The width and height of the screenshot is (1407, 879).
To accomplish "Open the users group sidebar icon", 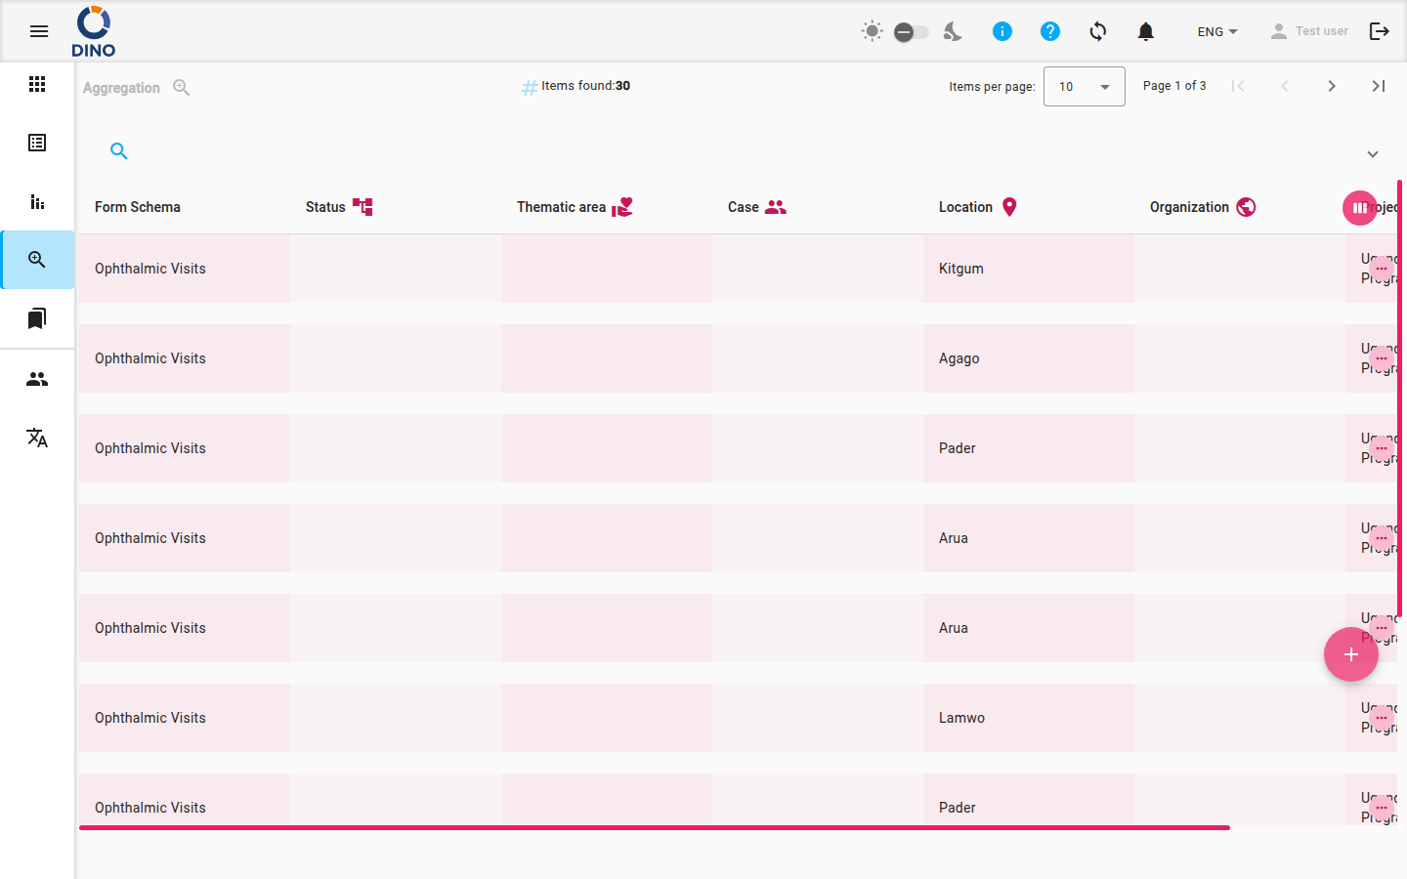I will [x=37, y=379].
